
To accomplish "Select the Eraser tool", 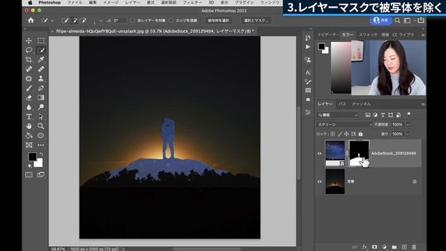I will pyautogui.click(x=29, y=98).
